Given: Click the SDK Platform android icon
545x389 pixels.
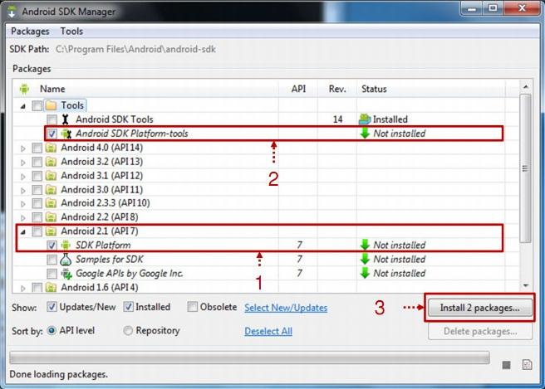Looking at the screenshot, I should click(66, 245).
